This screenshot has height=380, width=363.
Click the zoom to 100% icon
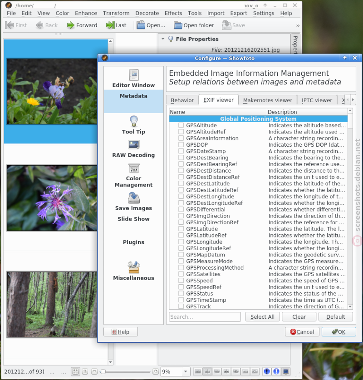coord(85,371)
